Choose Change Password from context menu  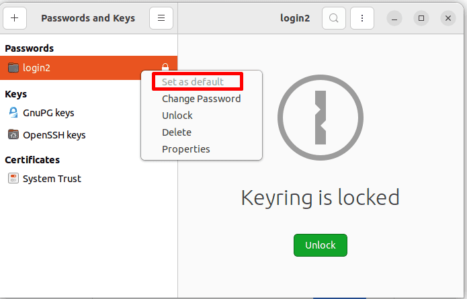click(201, 99)
